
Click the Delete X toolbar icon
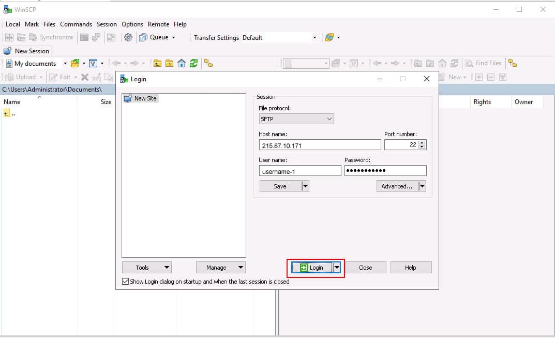coord(85,77)
